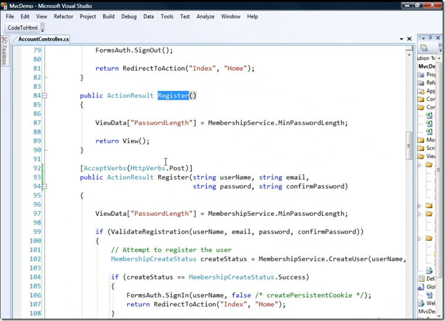Select the 'Scri' folder icon

421,148
